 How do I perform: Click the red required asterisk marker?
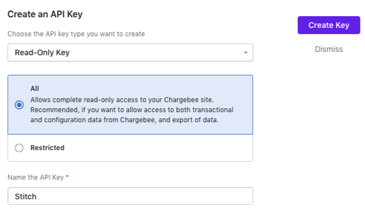67,176
